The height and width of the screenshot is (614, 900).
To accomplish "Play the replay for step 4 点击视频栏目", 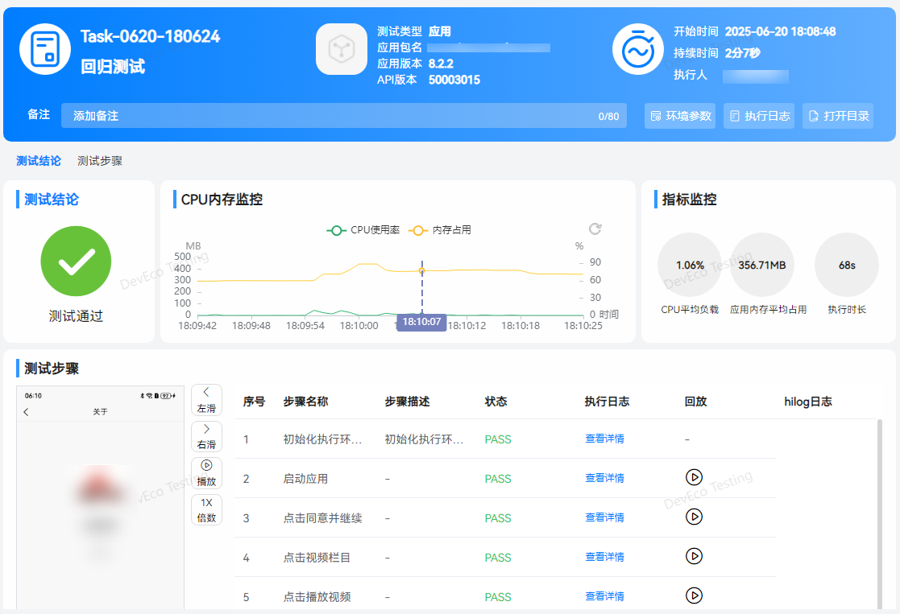I will (x=693, y=556).
